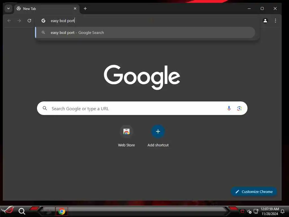
Task: Click the Google G icon in address bar
Action: (43, 21)
